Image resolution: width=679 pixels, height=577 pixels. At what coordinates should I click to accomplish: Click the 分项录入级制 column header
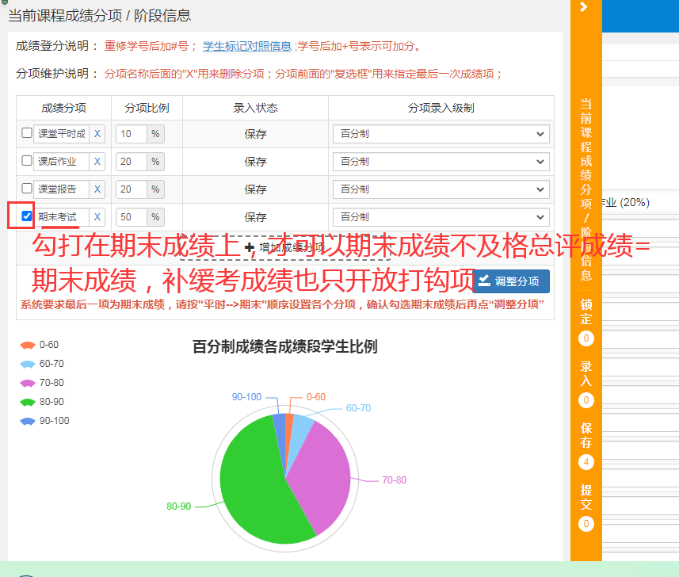(x=441, y=108)
